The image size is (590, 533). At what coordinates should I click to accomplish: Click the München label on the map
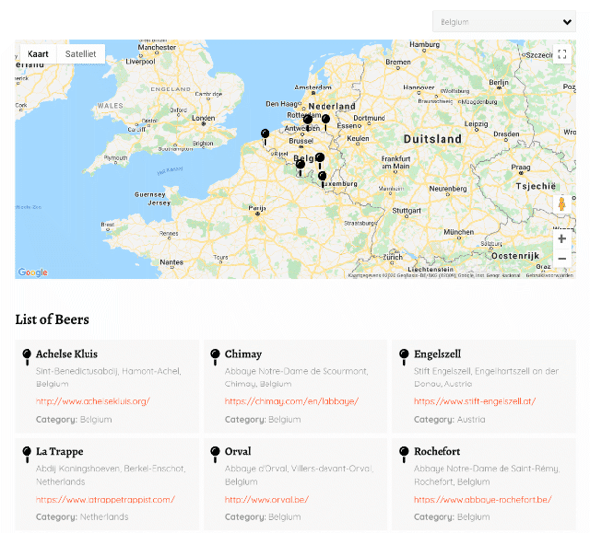pyautogui.click(x=458, y=232)
